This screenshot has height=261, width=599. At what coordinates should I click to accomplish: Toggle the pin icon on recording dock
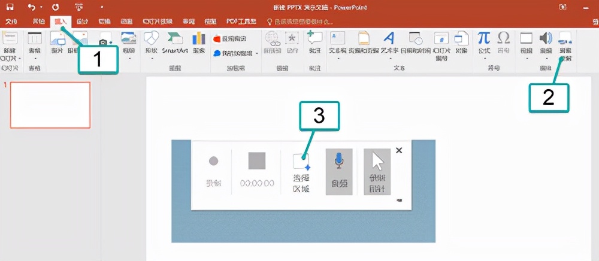(399, 199)
